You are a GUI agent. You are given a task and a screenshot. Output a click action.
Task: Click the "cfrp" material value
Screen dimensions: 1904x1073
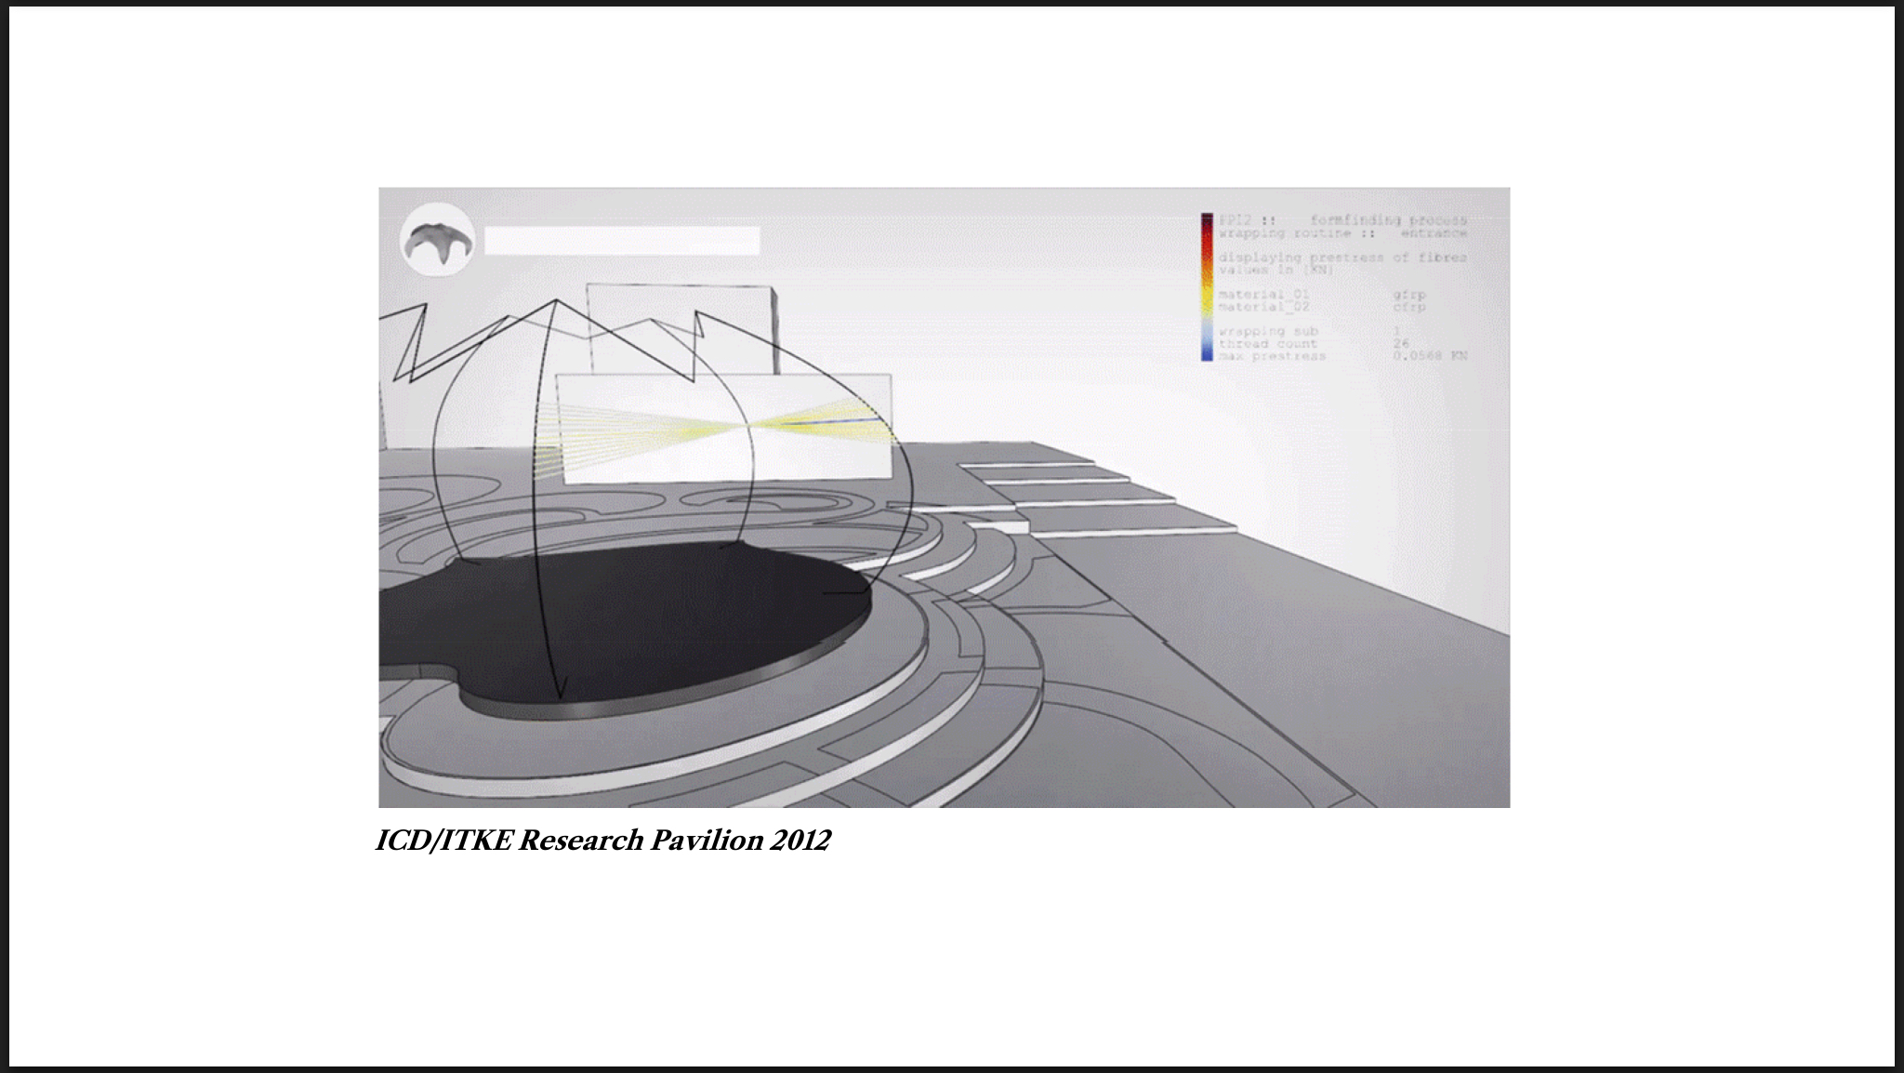point(1408,306)
